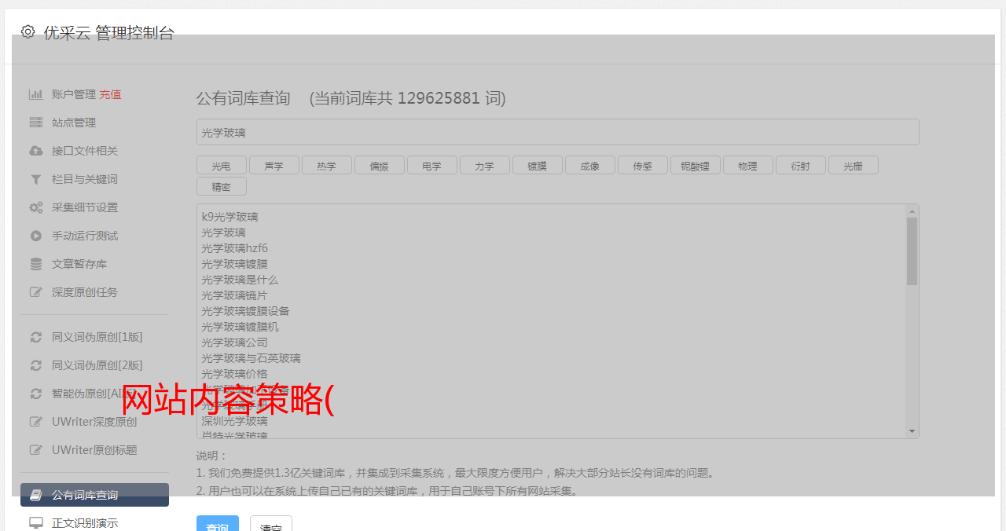The image size is (1006, 531).
Task: Click the 光学玻璃是什么 result row
Action: click(240, 280)
